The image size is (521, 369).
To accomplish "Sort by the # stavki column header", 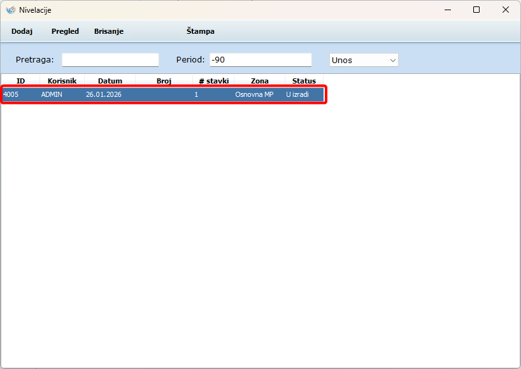I will click(x=213, y=81).
